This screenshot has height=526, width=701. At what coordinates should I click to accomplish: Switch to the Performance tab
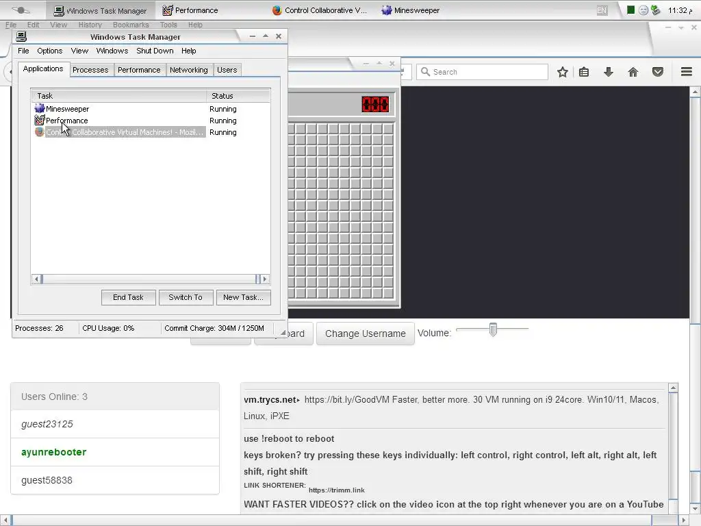(x=139, y=70)
